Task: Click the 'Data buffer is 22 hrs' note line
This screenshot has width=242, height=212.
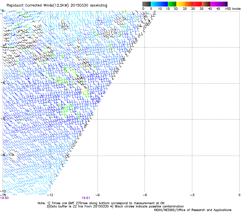Action: point(115,206)
